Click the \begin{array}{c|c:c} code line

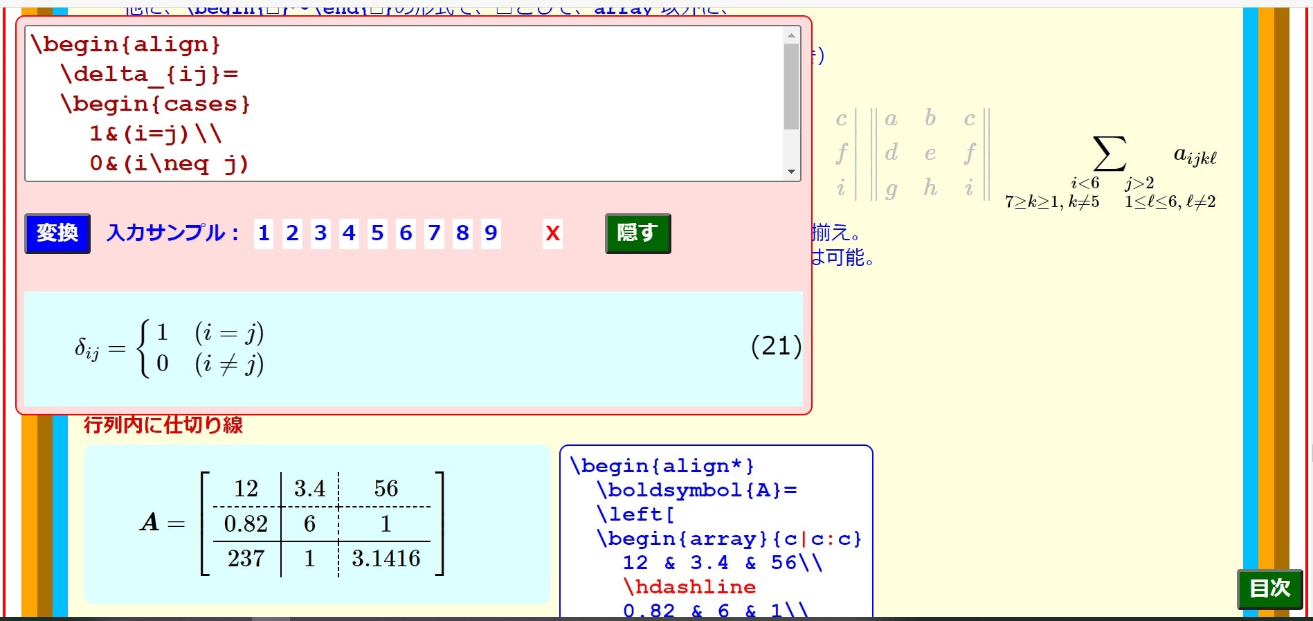click(x=730, y=539)
